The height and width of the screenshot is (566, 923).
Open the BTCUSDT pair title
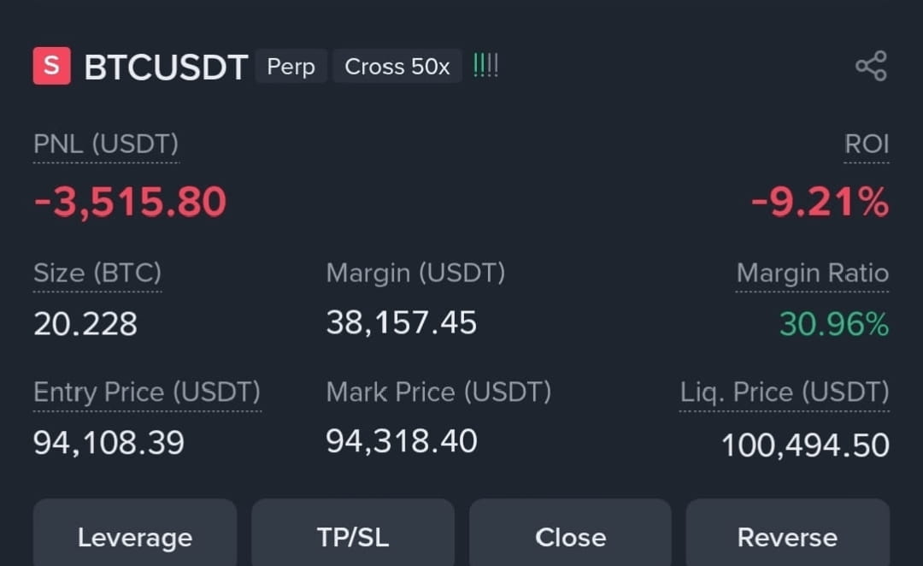coord(166,67)
